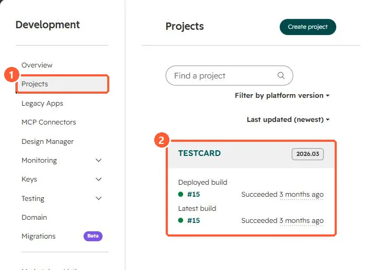Click latest build Succeeded 3 months ago
This screenshot has height=270, width=365.
point(282,220)
